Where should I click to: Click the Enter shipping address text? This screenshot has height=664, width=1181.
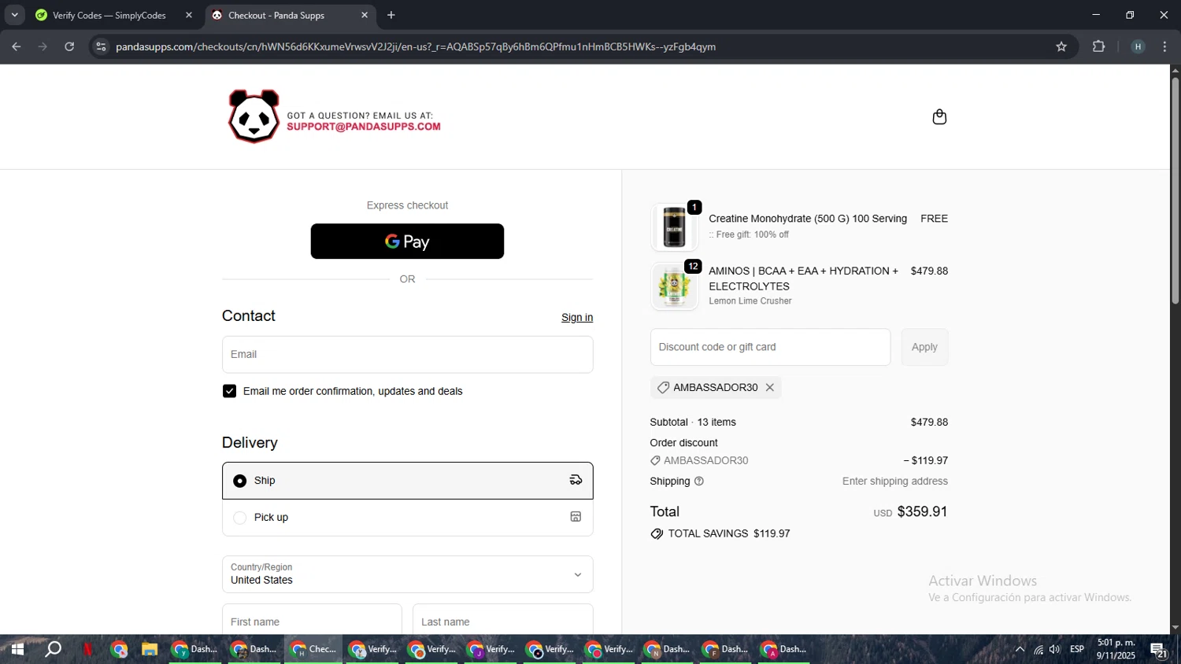(895, 481)
